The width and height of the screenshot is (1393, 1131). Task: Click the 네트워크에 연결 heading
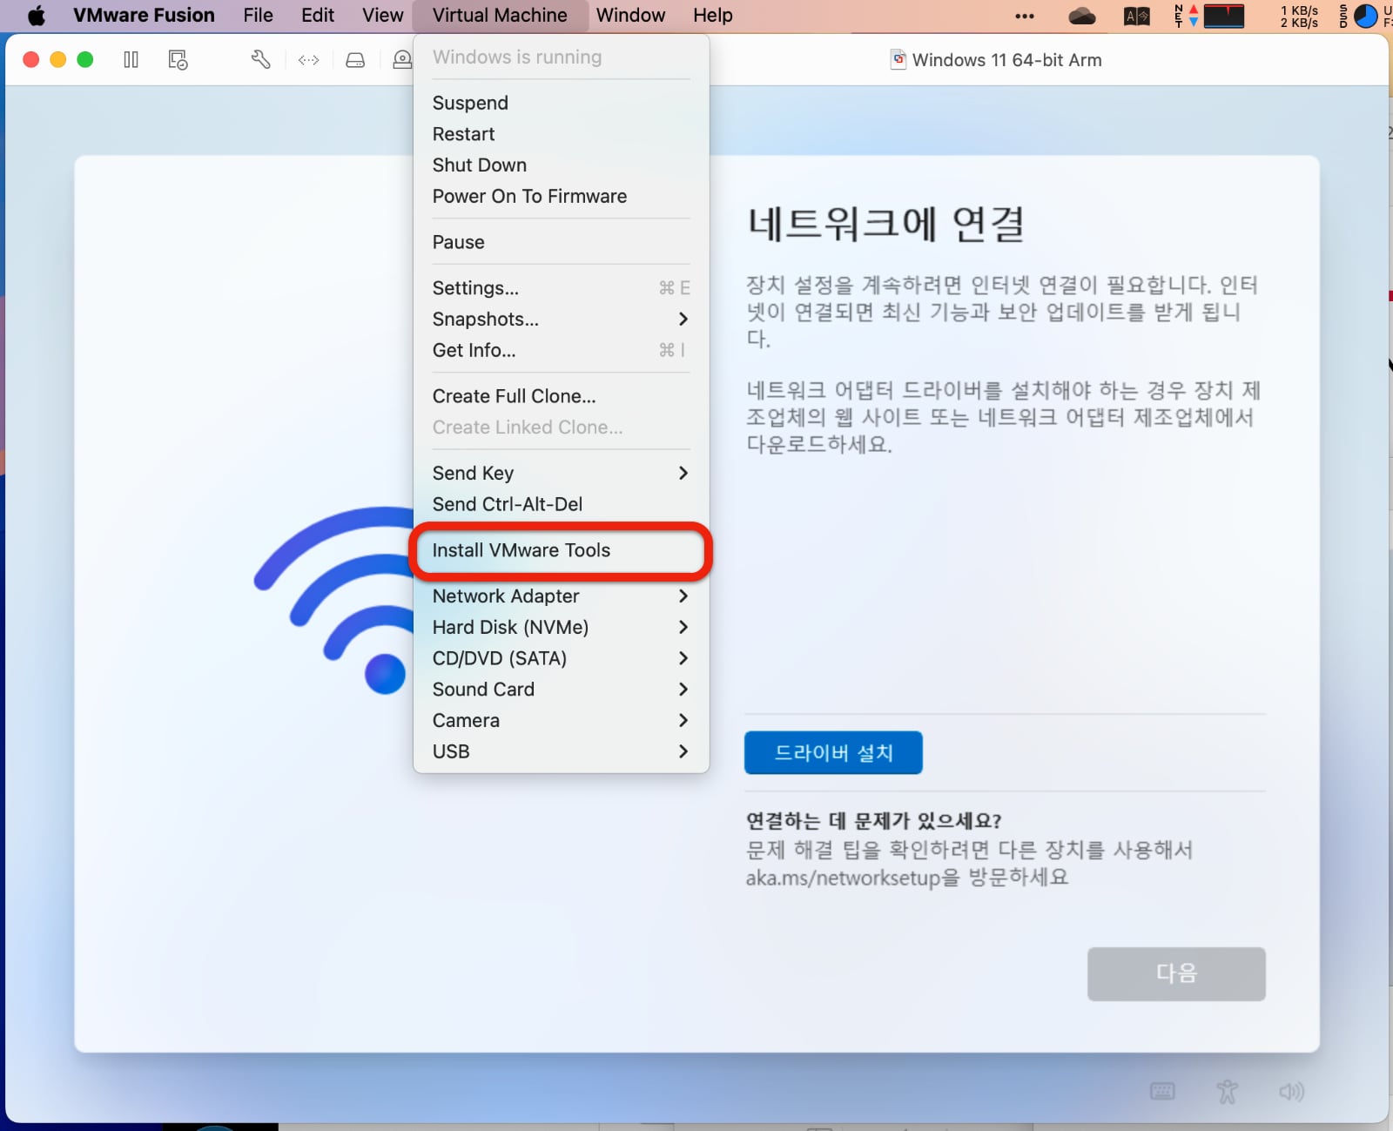coord(885,224)
